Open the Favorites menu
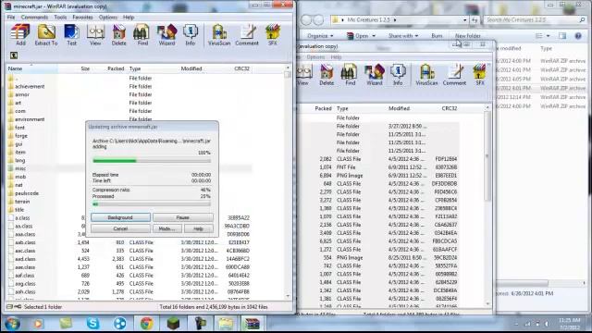Image resolution: width=592 pixels, height=333 pixels. click(82, 17)
